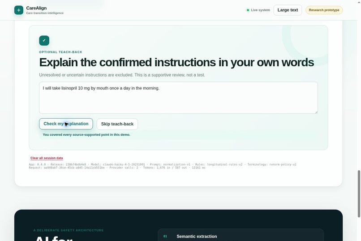Click the 'Explain the confirmed instructions' heading
The image size is (361, 241).
point(176,62)
